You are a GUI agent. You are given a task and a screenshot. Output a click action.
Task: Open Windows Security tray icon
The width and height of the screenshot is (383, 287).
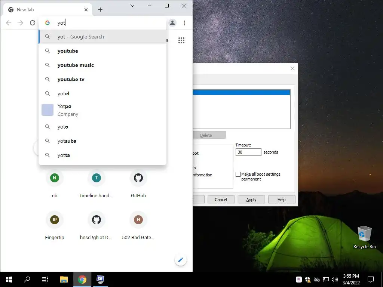pos(308,280)
